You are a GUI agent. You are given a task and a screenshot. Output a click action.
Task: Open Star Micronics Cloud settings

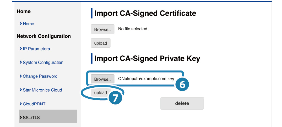43,90
